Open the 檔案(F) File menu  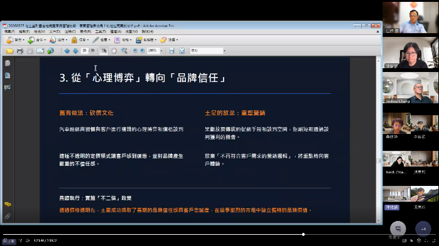[x=9, y=31]
